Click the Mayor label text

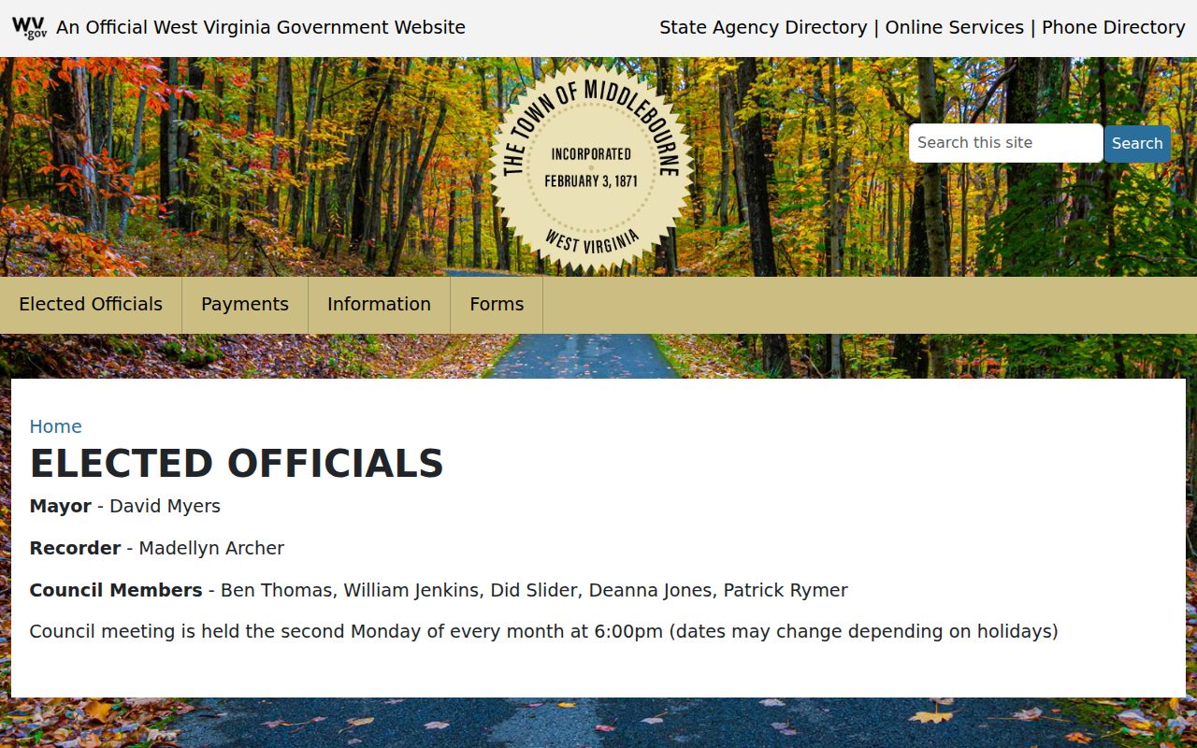pos(60,506)
